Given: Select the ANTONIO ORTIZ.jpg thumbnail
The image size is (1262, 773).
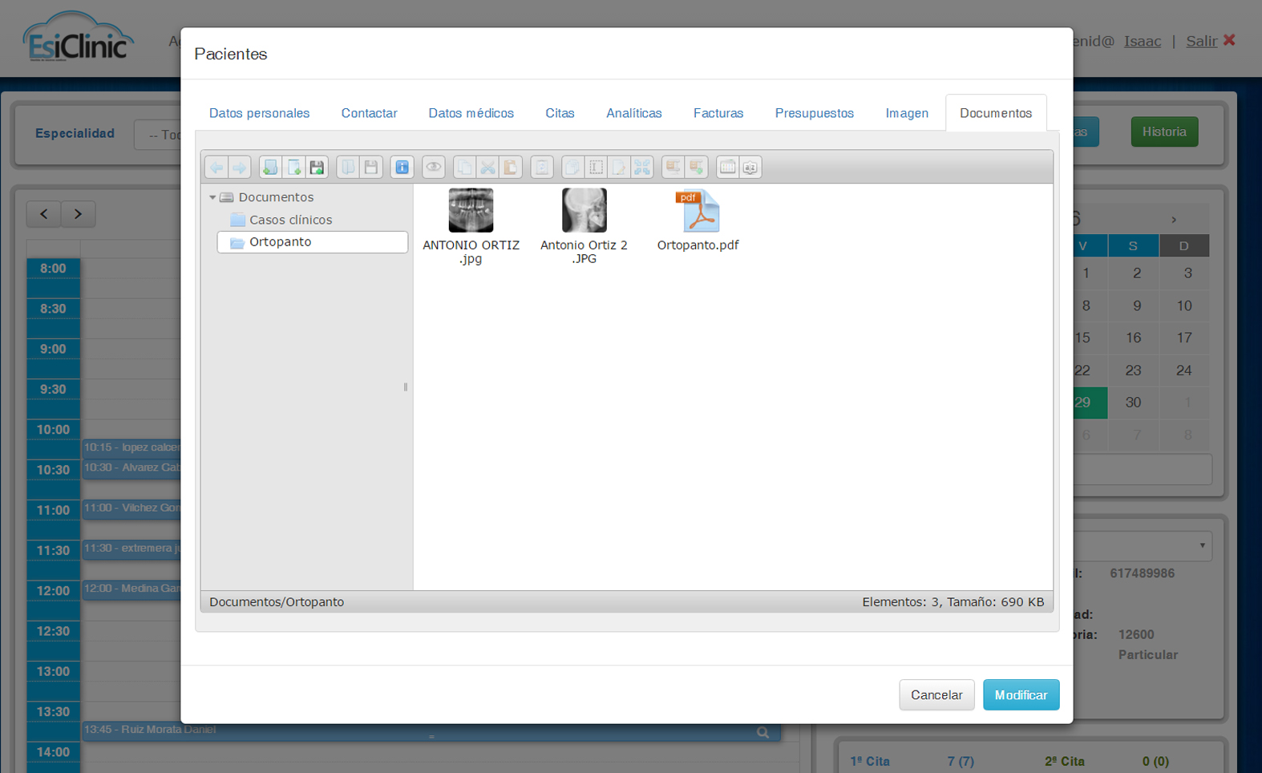Looking at the screenshot, I should (x=471, y=210).
